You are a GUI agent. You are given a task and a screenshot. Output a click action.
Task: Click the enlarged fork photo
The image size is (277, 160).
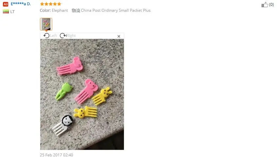82,94
